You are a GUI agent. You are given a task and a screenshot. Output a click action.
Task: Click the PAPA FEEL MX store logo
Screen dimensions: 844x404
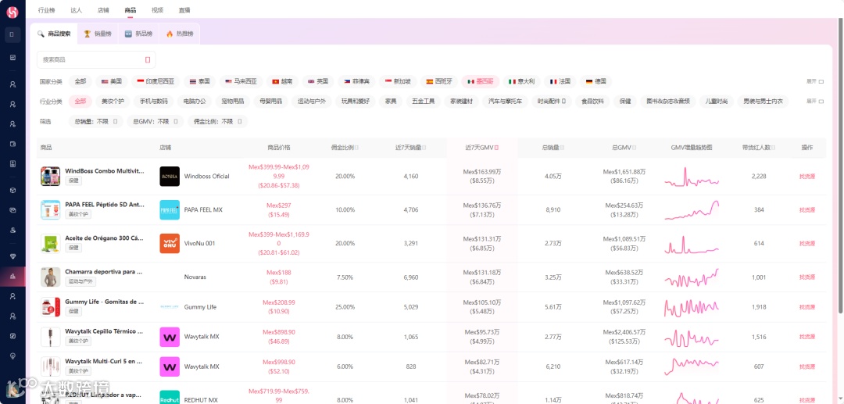[170, 209]
